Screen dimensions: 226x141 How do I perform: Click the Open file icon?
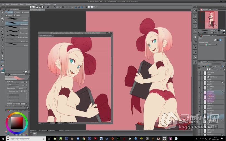coord(40,7)
